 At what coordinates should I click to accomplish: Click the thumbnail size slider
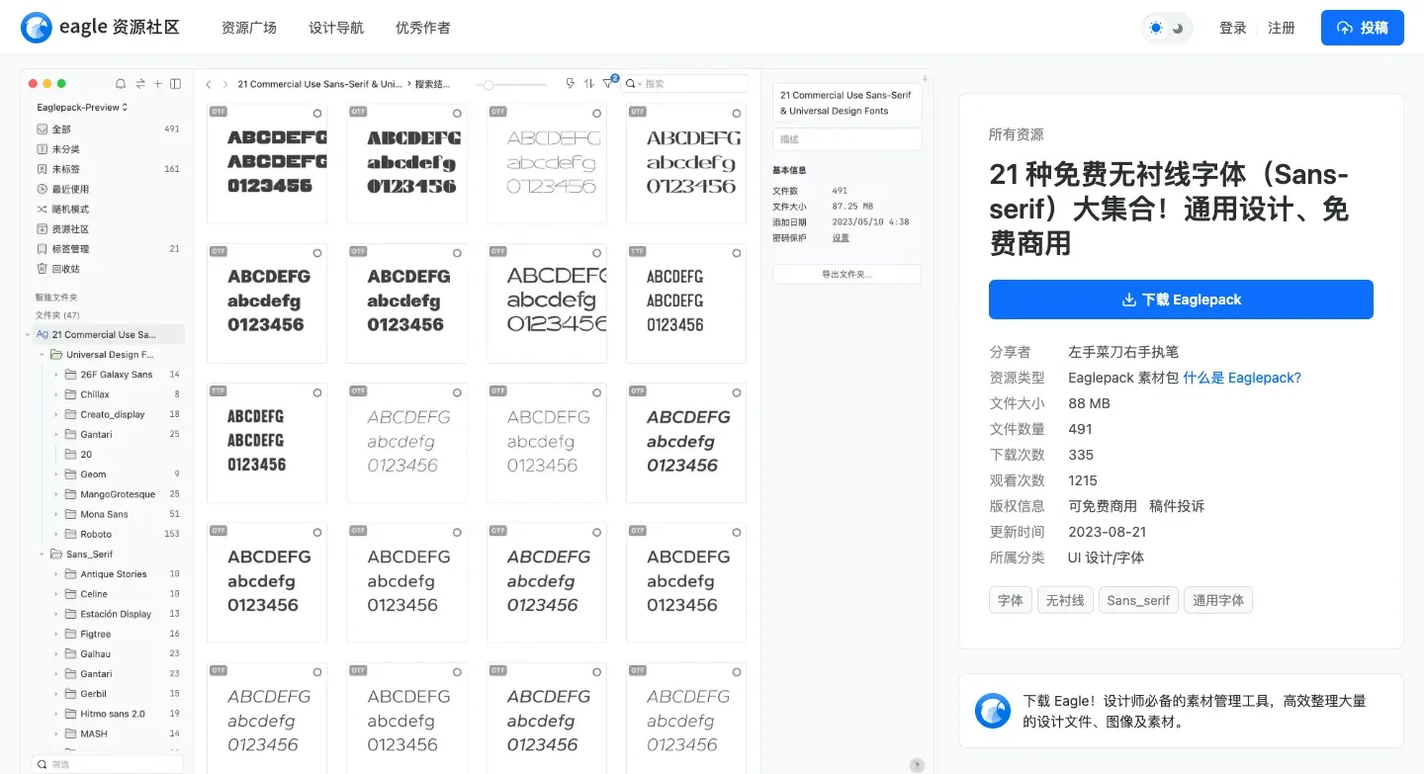click(510, 84)
